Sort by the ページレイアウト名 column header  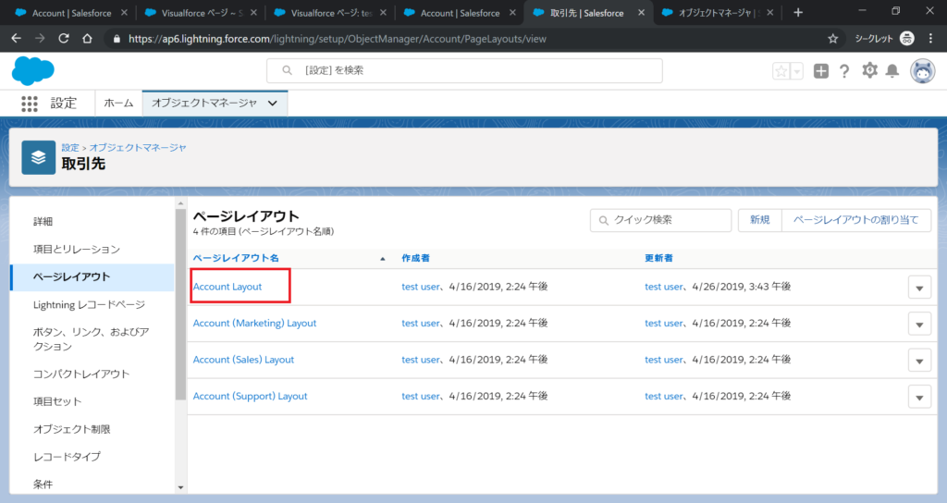tap(236, 257)
